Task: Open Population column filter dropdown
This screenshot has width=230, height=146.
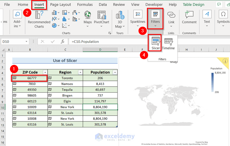Action: (x=115, y=72)
